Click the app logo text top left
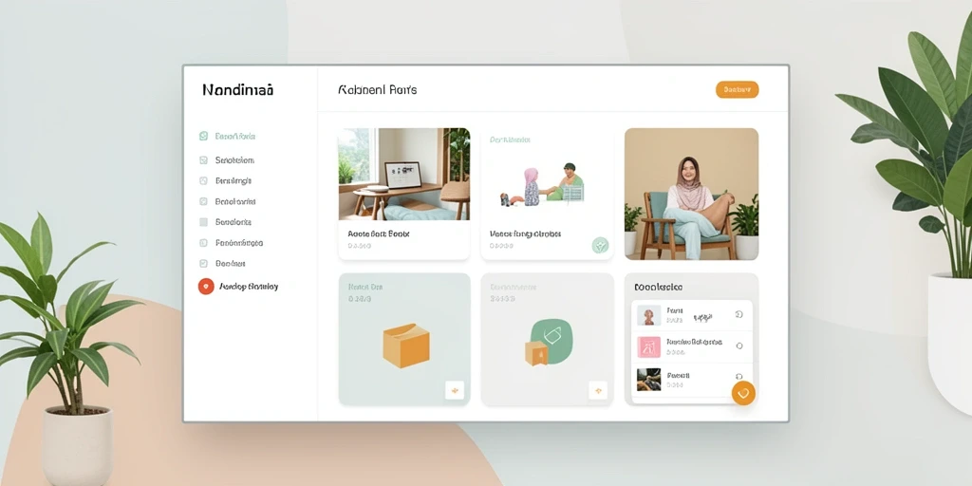This screenshot has height=486, width=972. point(237,90)
